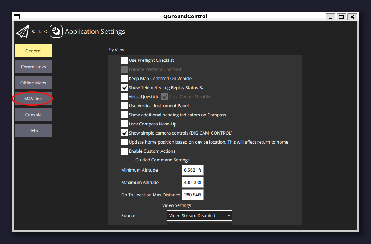This screenshot has height=244, width=371.
Task: Enable Use Preflight Checklist checkbox
Action: [x=125, y=60]
